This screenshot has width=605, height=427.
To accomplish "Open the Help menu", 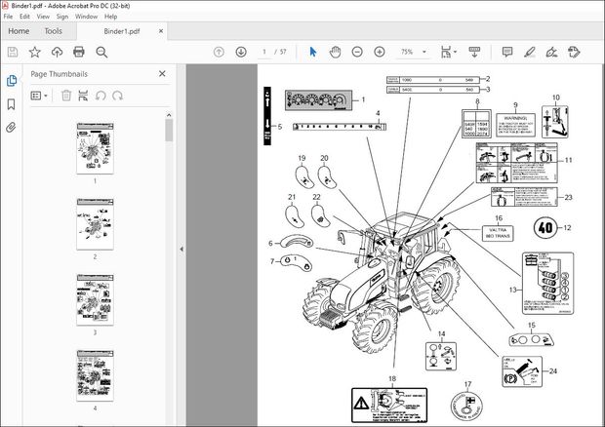I will [x=110, y=17].
